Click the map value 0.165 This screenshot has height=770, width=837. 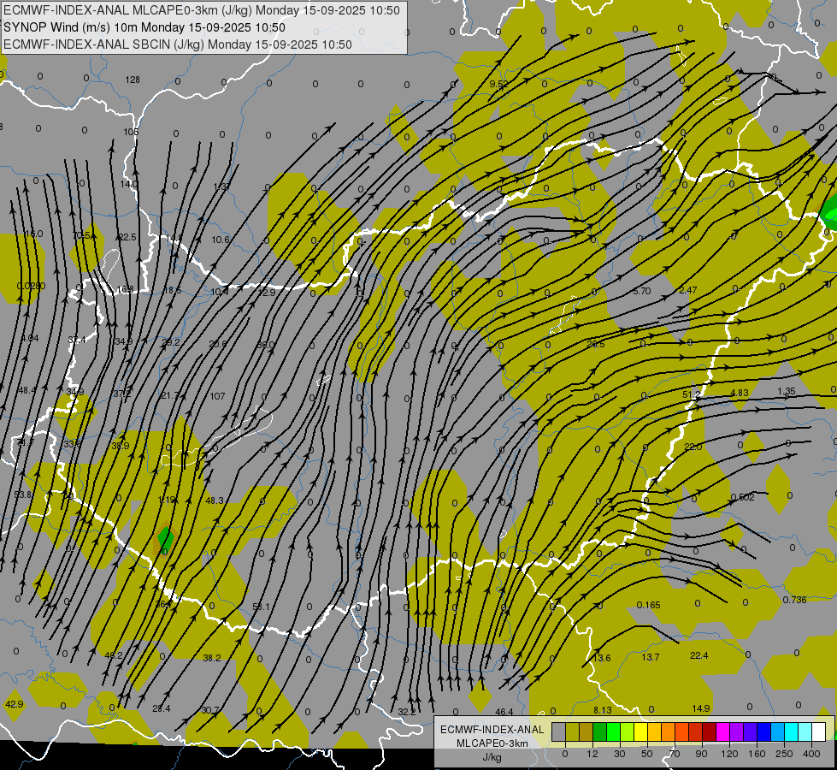(x=649, y=605)
